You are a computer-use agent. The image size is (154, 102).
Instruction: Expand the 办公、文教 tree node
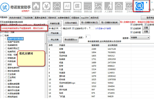(1, 32)
